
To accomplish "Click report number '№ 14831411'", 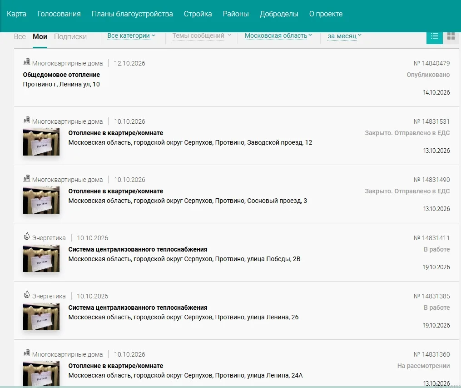I will [431, 238].
